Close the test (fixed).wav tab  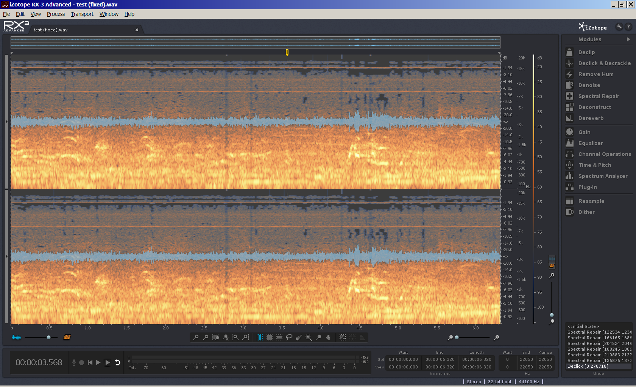[x=137, y=30]
